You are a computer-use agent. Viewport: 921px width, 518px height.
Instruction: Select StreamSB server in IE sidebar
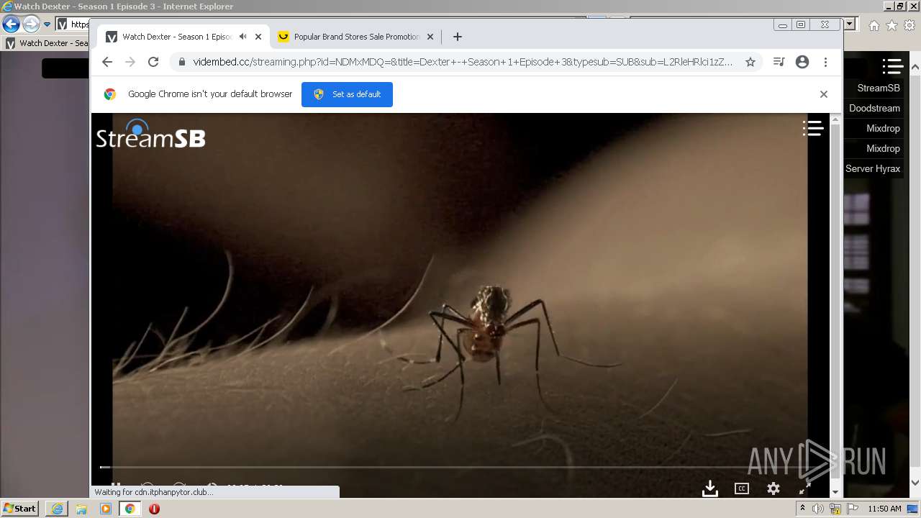879,88
